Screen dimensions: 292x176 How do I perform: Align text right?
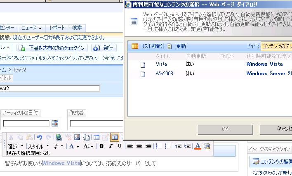click(x=148, y=146)
